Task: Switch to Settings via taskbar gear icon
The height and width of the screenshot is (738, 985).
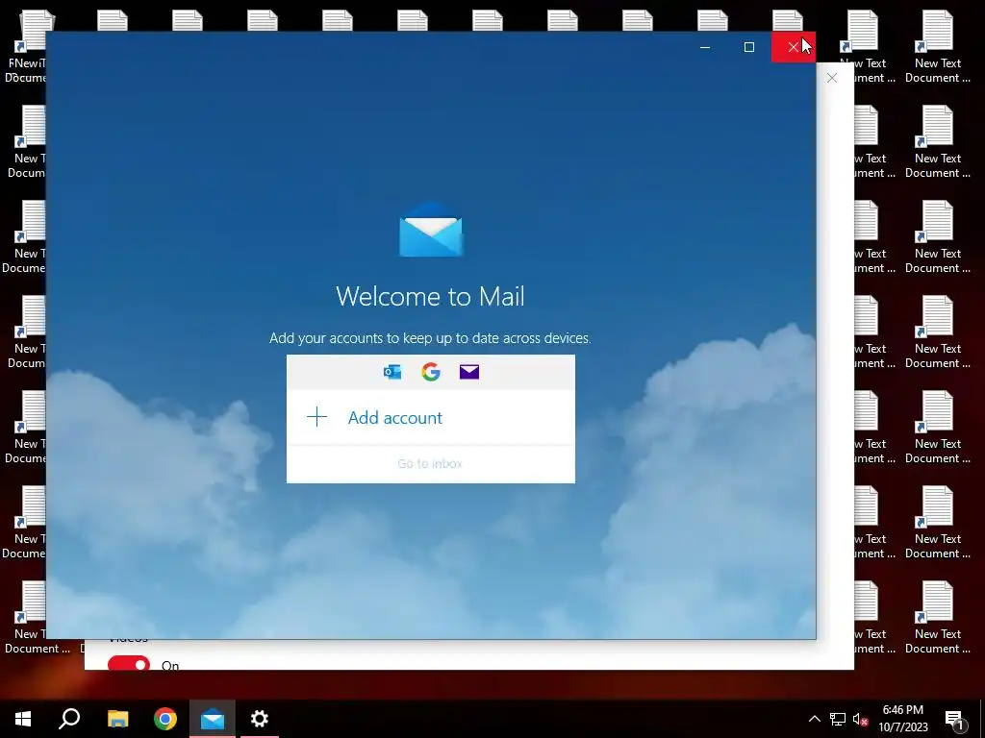Action: [x=260, y=719]
